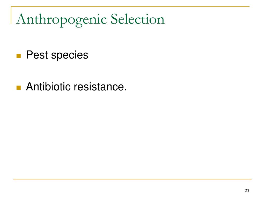
Task: Click the gold vertical bar beside the title
Action: click(11, 15)
